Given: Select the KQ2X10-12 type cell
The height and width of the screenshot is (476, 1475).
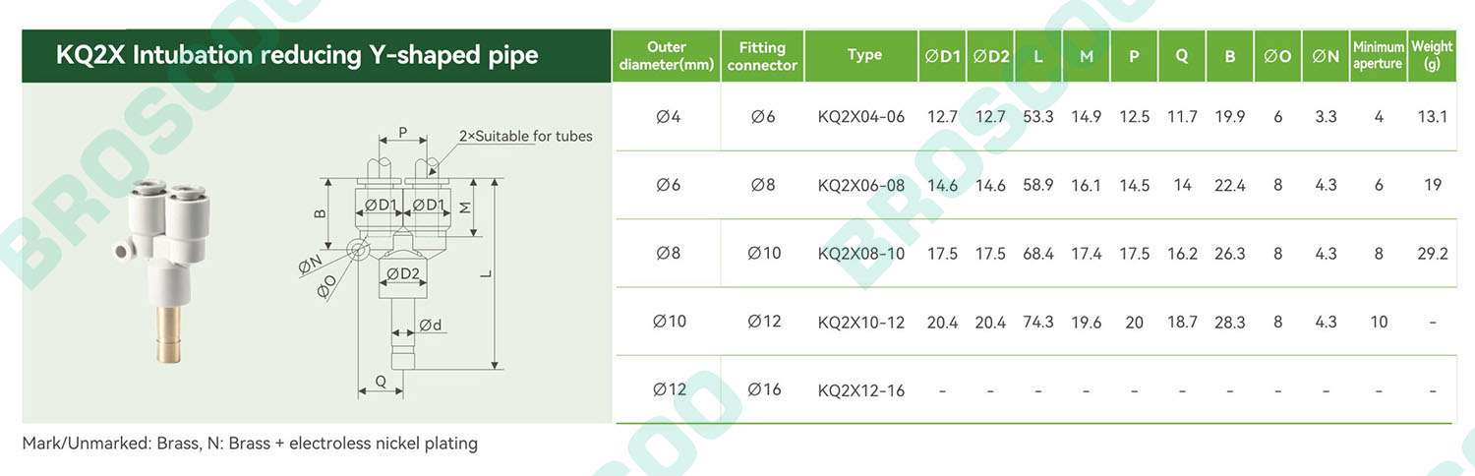Looking at the screenshot, I should pos(860,323).
